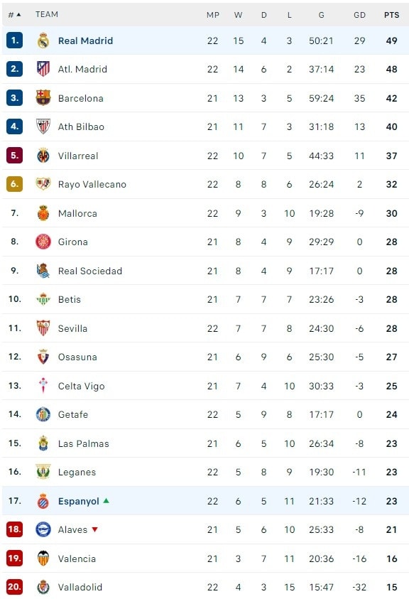Click the Barcelona club crest
The image size is (409, 599).
coord(43,98)
